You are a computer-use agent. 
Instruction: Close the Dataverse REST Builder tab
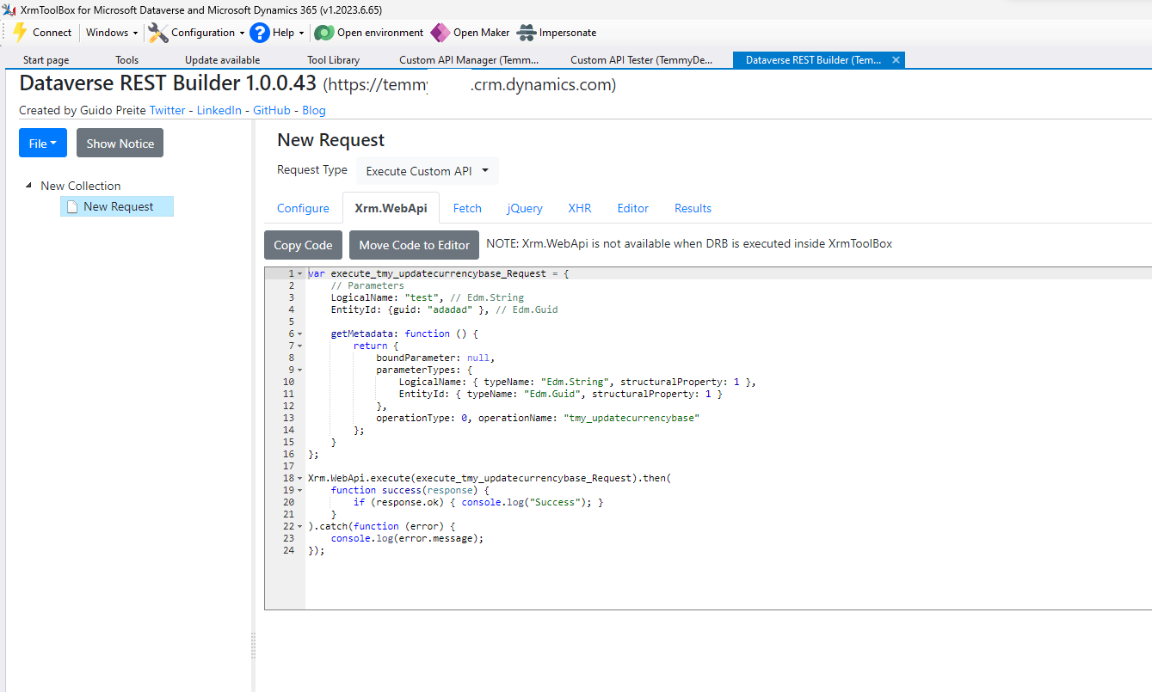pos(896,60)
